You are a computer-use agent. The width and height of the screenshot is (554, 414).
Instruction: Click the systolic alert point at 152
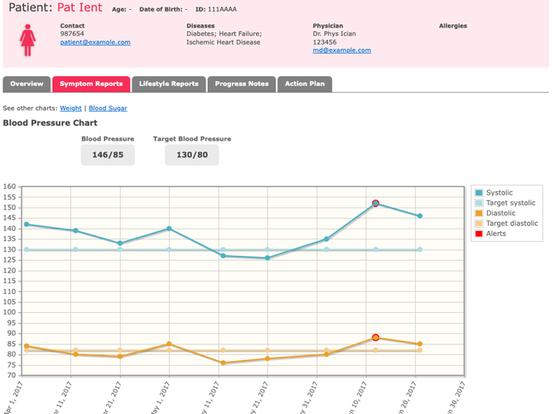tap(376, 203)
